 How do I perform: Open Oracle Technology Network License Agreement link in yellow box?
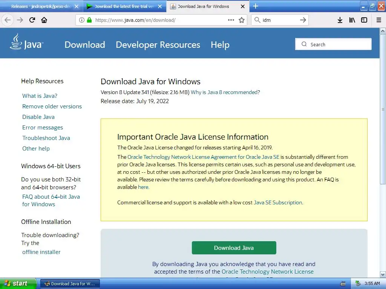click(203, 157)
